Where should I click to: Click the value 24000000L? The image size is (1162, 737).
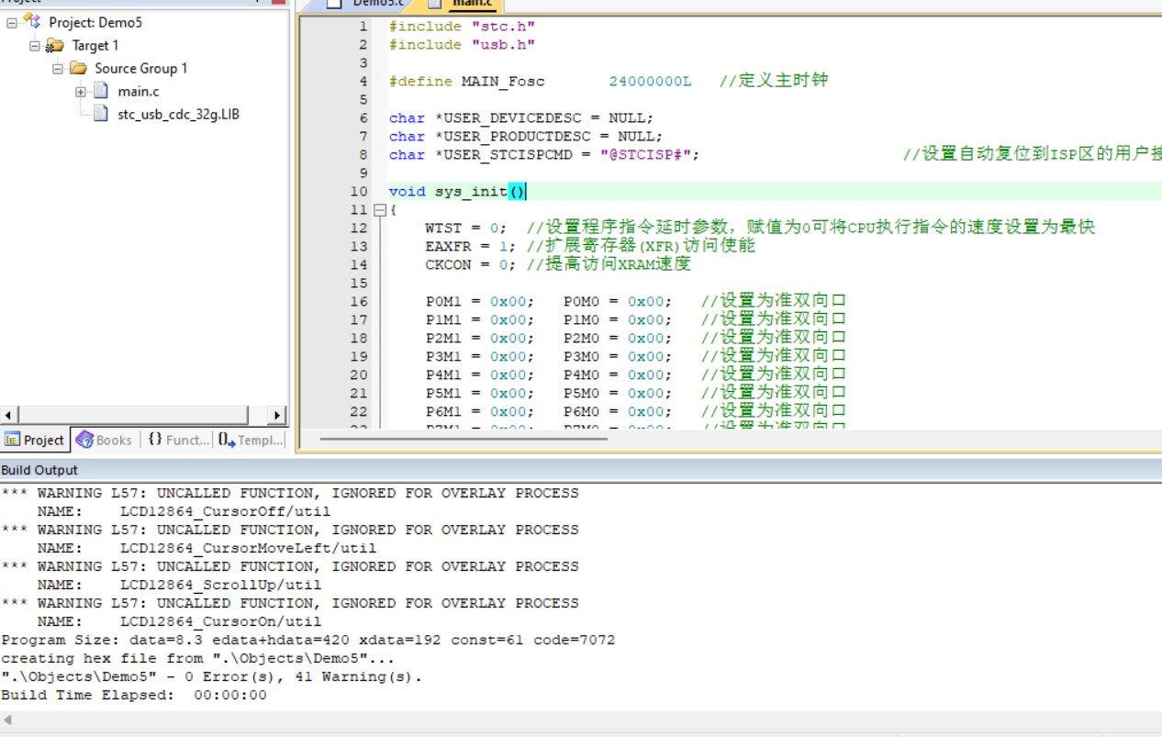pyautogui.click(x=650, y=82)
